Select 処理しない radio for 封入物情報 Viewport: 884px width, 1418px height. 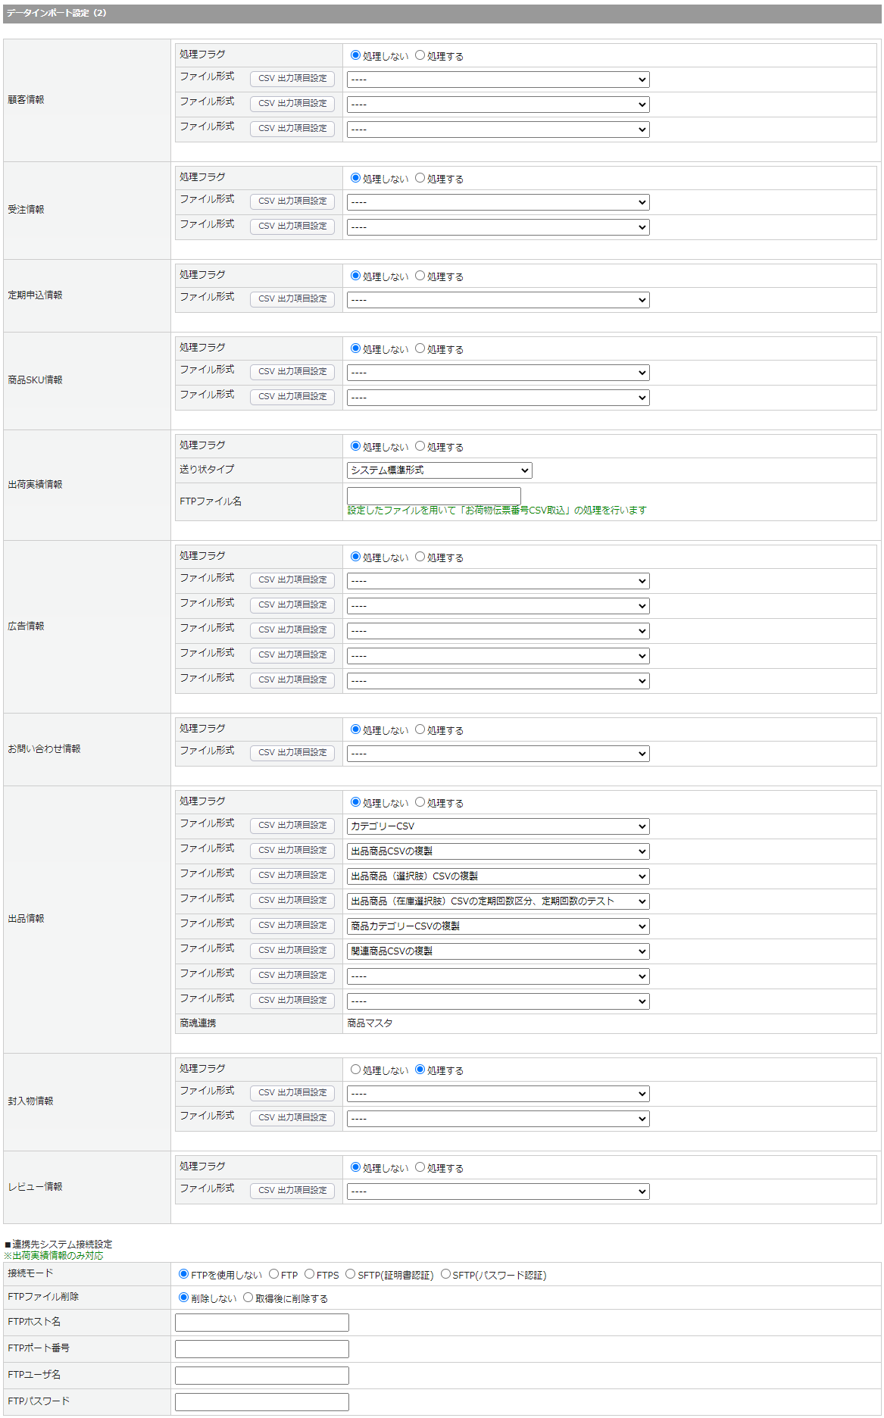click(x=355, y=1070)
